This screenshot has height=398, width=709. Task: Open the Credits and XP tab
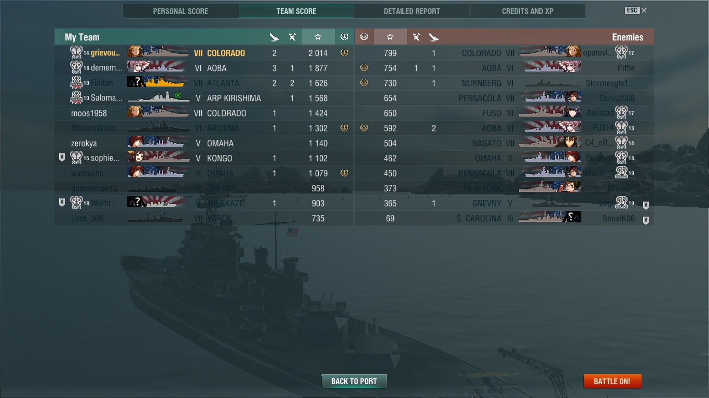(x=527, y=11)
